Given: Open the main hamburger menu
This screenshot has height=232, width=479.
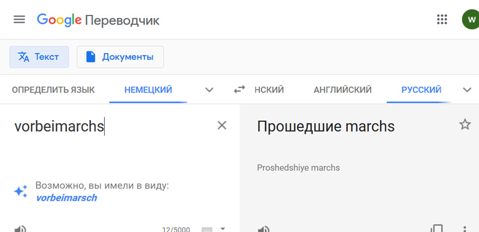Looking at the screenshot, I should [x=19, y=20].
